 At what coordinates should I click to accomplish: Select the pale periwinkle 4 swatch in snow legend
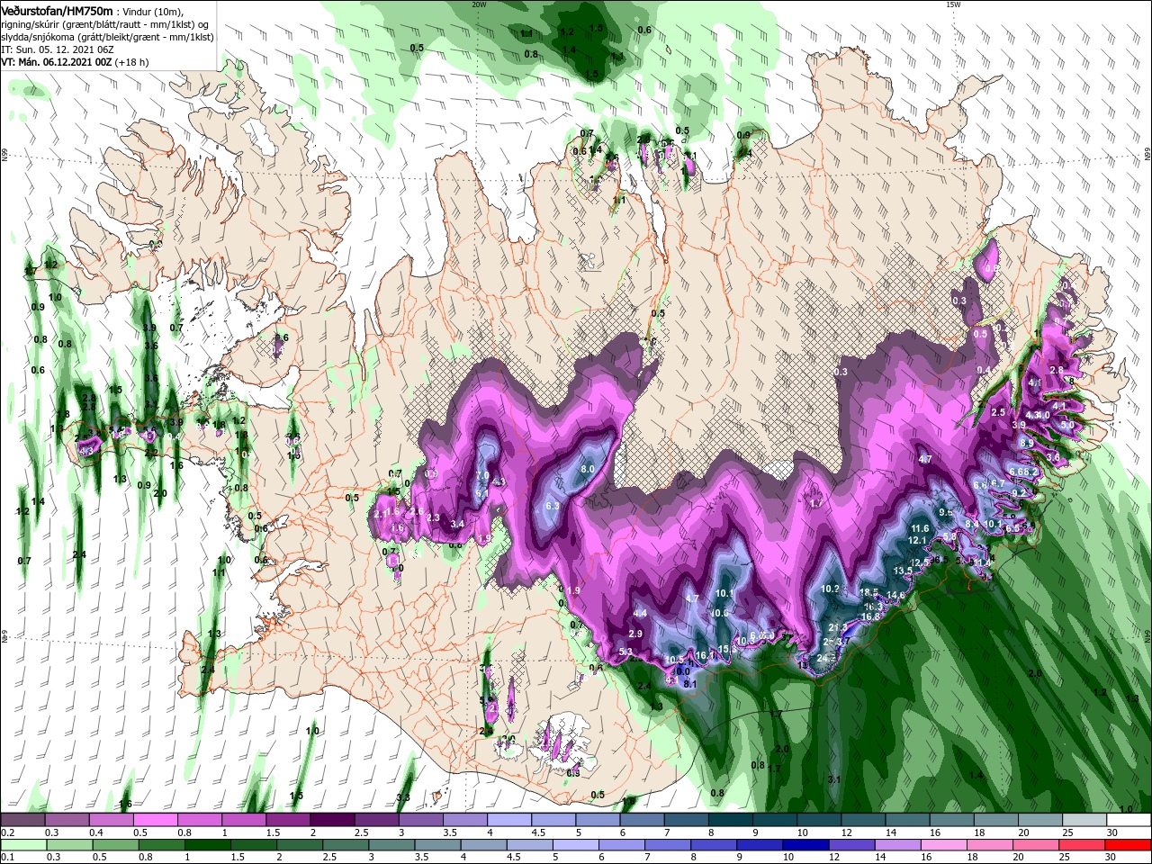[509, 820]
